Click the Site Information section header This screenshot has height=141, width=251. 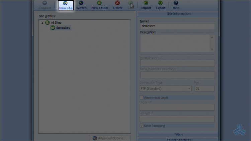pos(178,14)
